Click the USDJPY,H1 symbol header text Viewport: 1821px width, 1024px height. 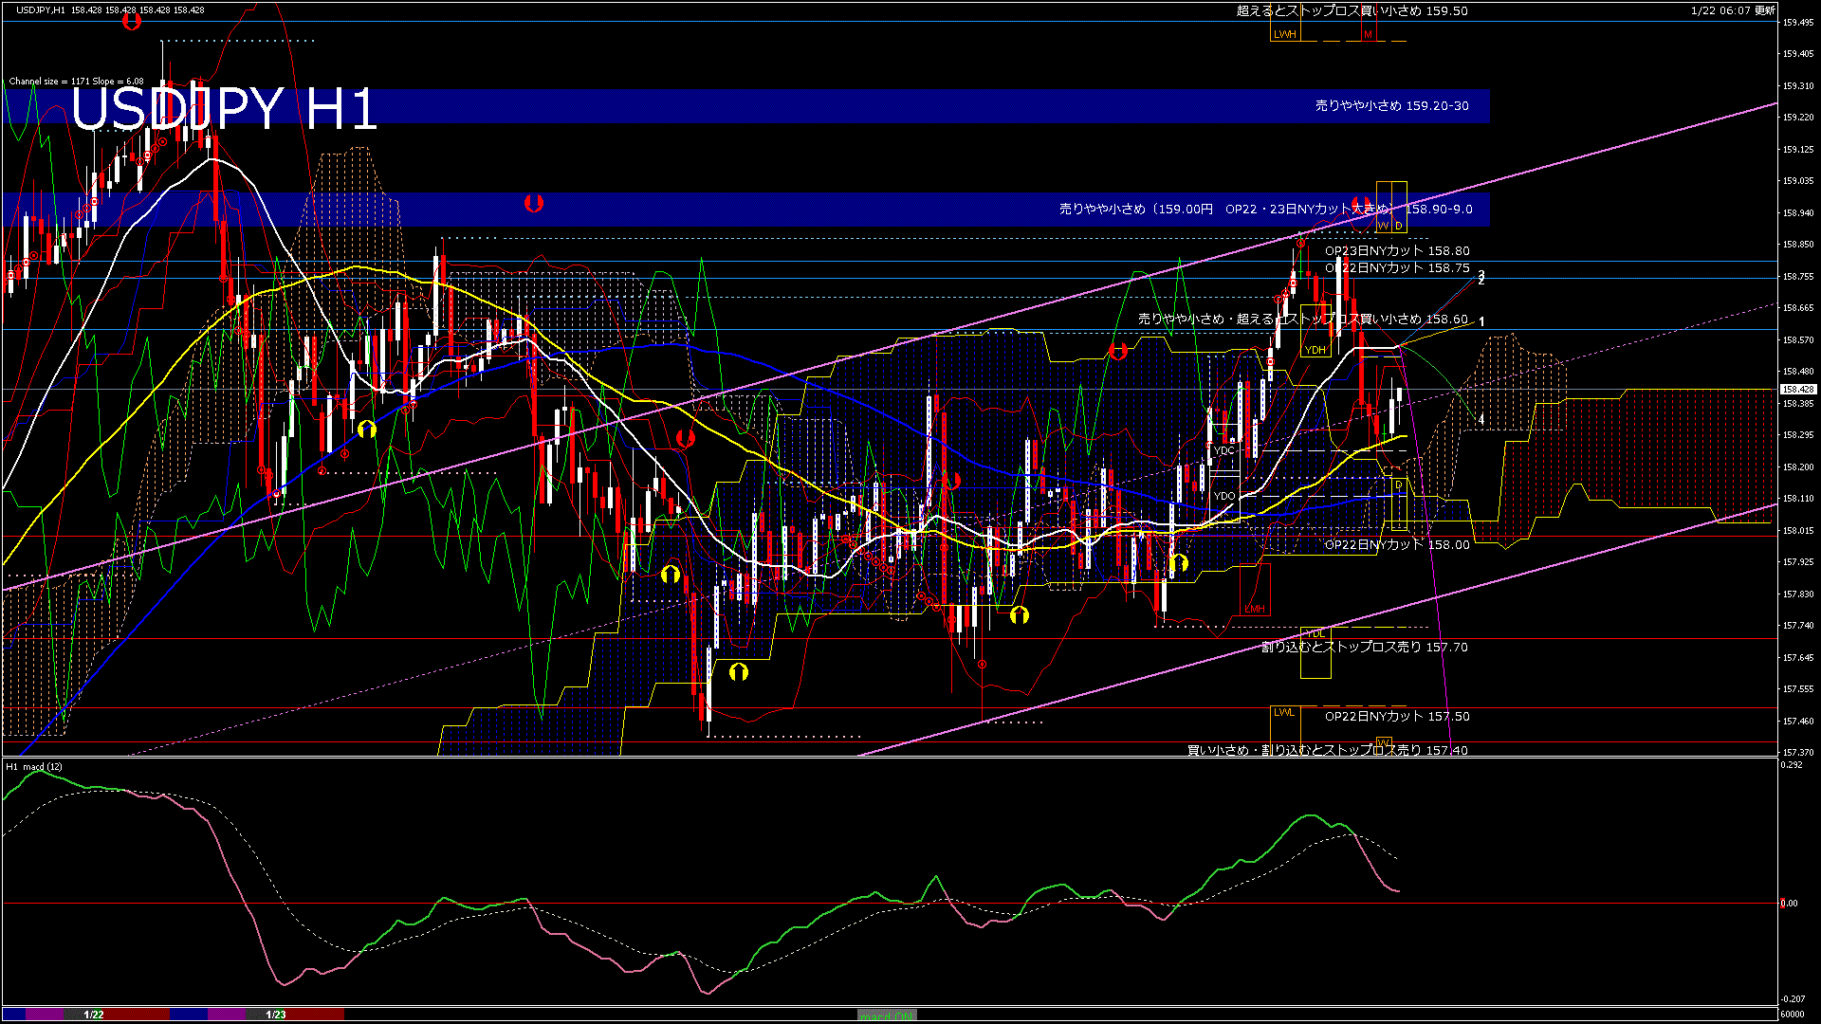coord(41,10)
